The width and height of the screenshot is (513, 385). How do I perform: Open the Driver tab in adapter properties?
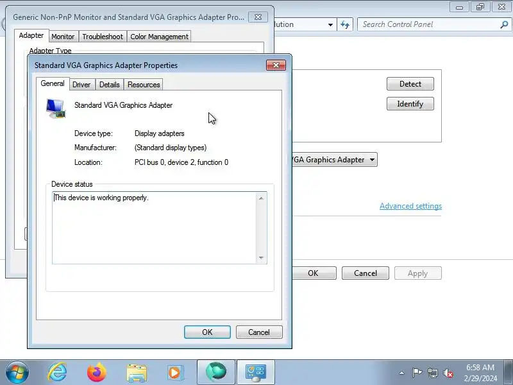coord(81,85)
